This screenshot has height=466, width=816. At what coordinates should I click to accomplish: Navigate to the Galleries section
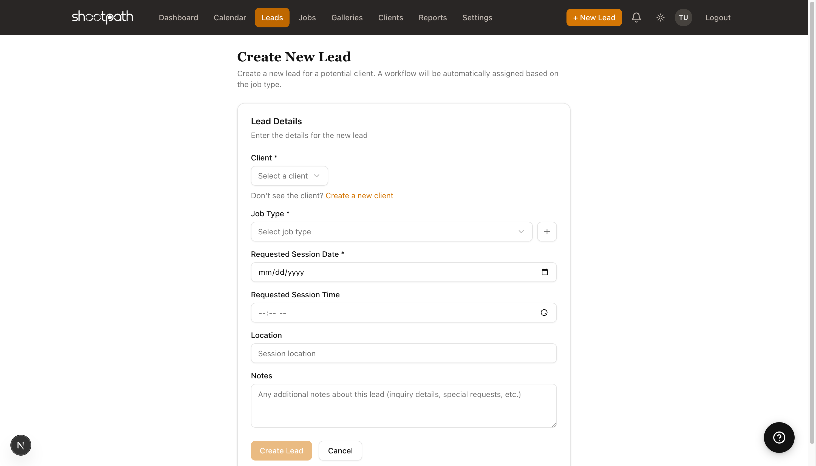pos(347,18)
